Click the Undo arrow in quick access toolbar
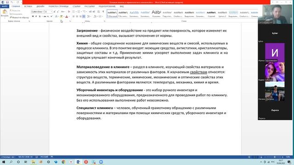 [x=12, y=2]
